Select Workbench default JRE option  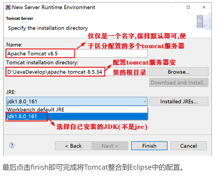click(x=77, y=110)
